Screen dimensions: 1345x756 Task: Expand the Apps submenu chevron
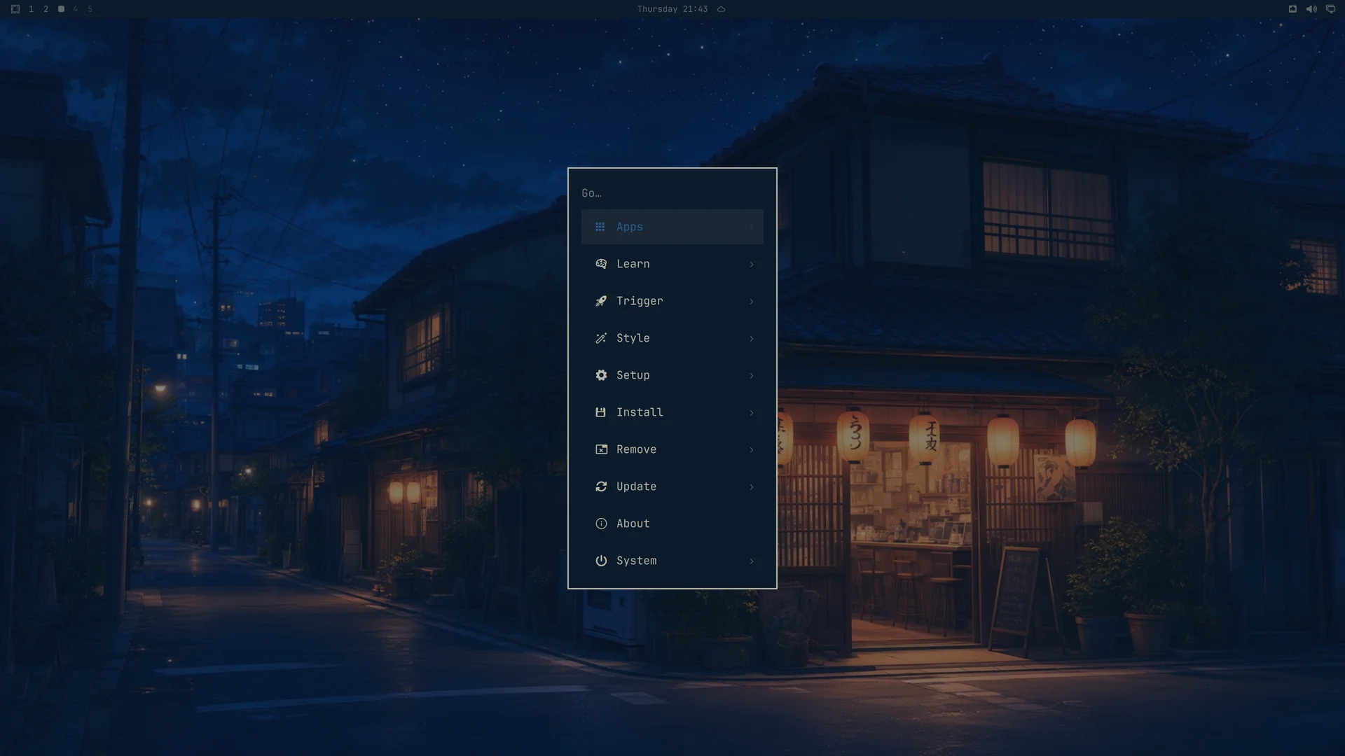tap(752, 227)
